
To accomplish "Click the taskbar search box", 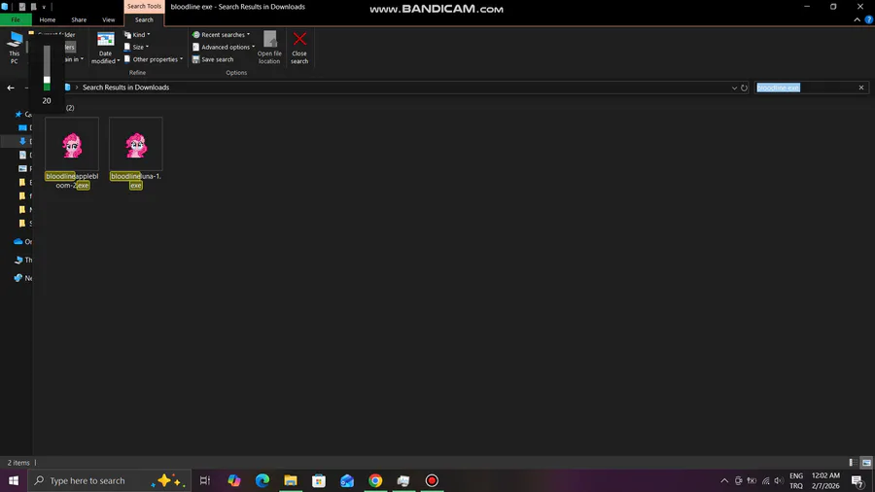I will pyautogui.click(x=109, y=480).
